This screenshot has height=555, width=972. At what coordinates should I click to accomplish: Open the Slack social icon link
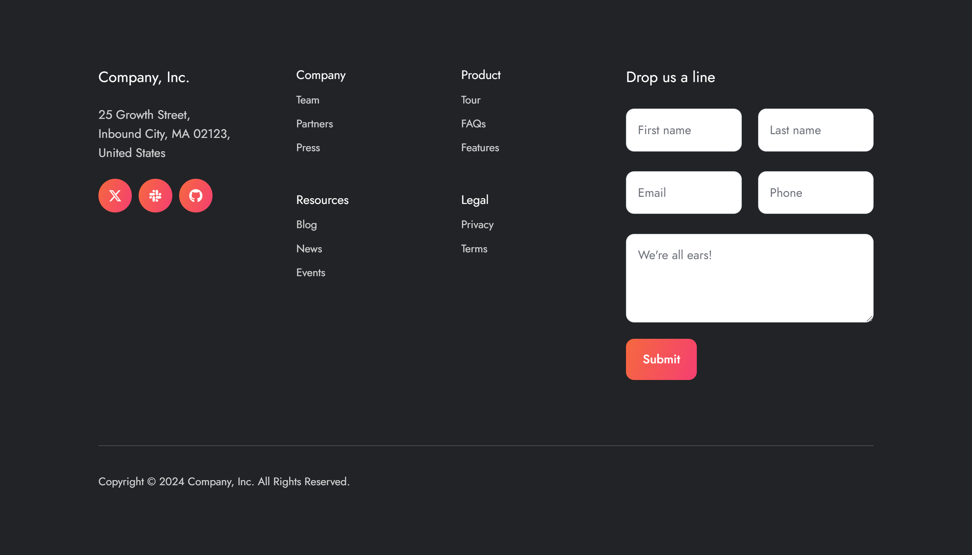[155, 195]
